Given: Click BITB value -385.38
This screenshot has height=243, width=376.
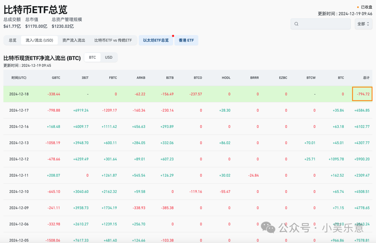Looking at the screenshot, I should [x=167, y=208].
